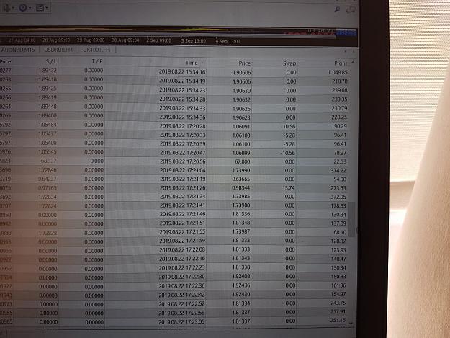Select the row timed 2019.08.22 15:34:28
450x338 pixels.
coord(174,99)
